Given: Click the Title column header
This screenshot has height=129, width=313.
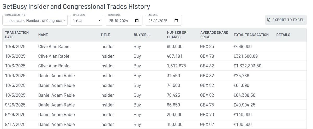Looking at the screenshot, I should pyautogui.click(x=105, y=35).
